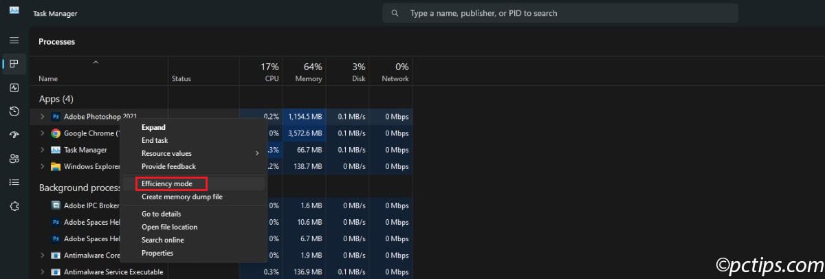This screenshot has height=279, width=825.
Task: Open Properties from the context menu
Action: point(157,253)
